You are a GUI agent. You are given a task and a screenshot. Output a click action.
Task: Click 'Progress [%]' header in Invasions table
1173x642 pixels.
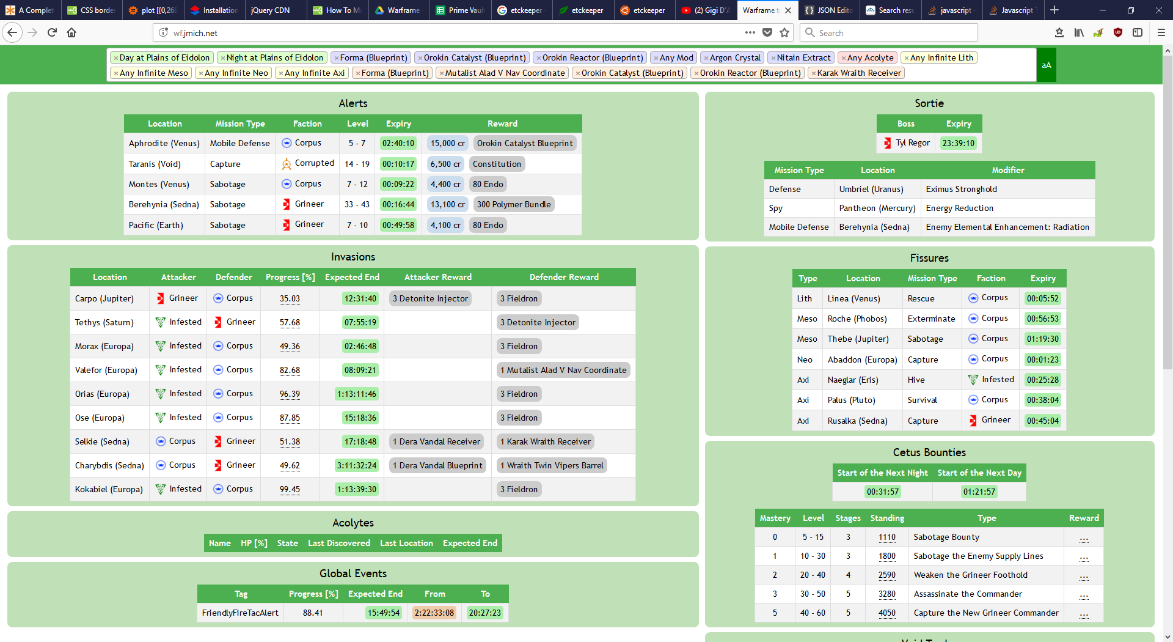(x=290, y=278)
